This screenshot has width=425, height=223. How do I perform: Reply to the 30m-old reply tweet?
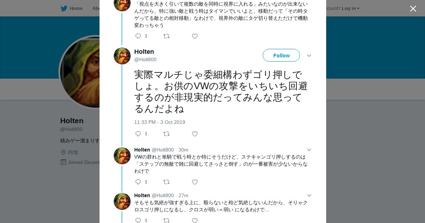[138, 182]
